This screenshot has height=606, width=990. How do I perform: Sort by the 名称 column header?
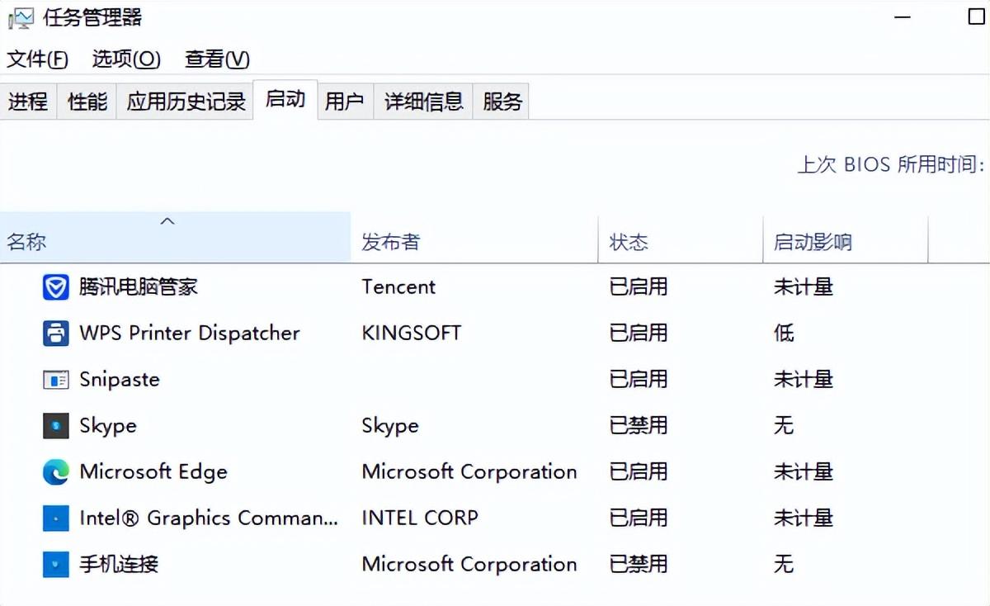click(176, 238)
